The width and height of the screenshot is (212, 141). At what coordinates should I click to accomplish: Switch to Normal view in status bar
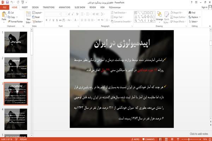[160, 139]
